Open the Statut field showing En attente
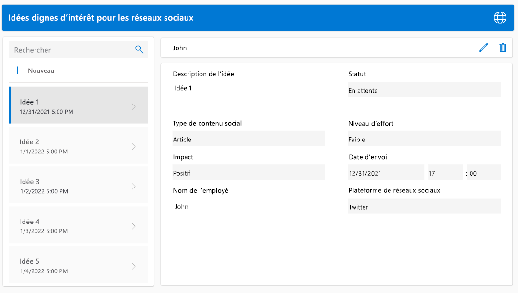 (424, 90)
